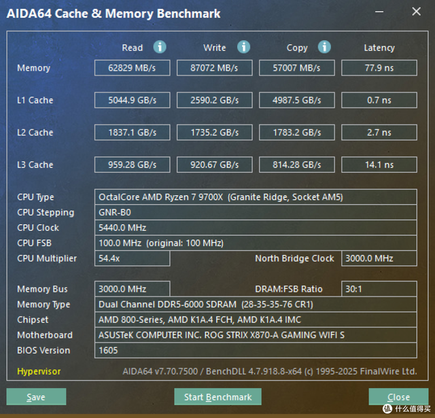Click DRAM:FSB Ratio value 30:1
435x418 pixels.
(379, 289)
